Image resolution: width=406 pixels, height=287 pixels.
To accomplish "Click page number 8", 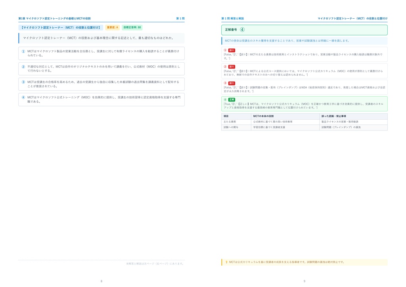I will click(x=101, y=281).
